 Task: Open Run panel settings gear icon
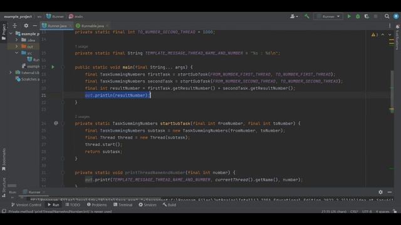point(380,192)
